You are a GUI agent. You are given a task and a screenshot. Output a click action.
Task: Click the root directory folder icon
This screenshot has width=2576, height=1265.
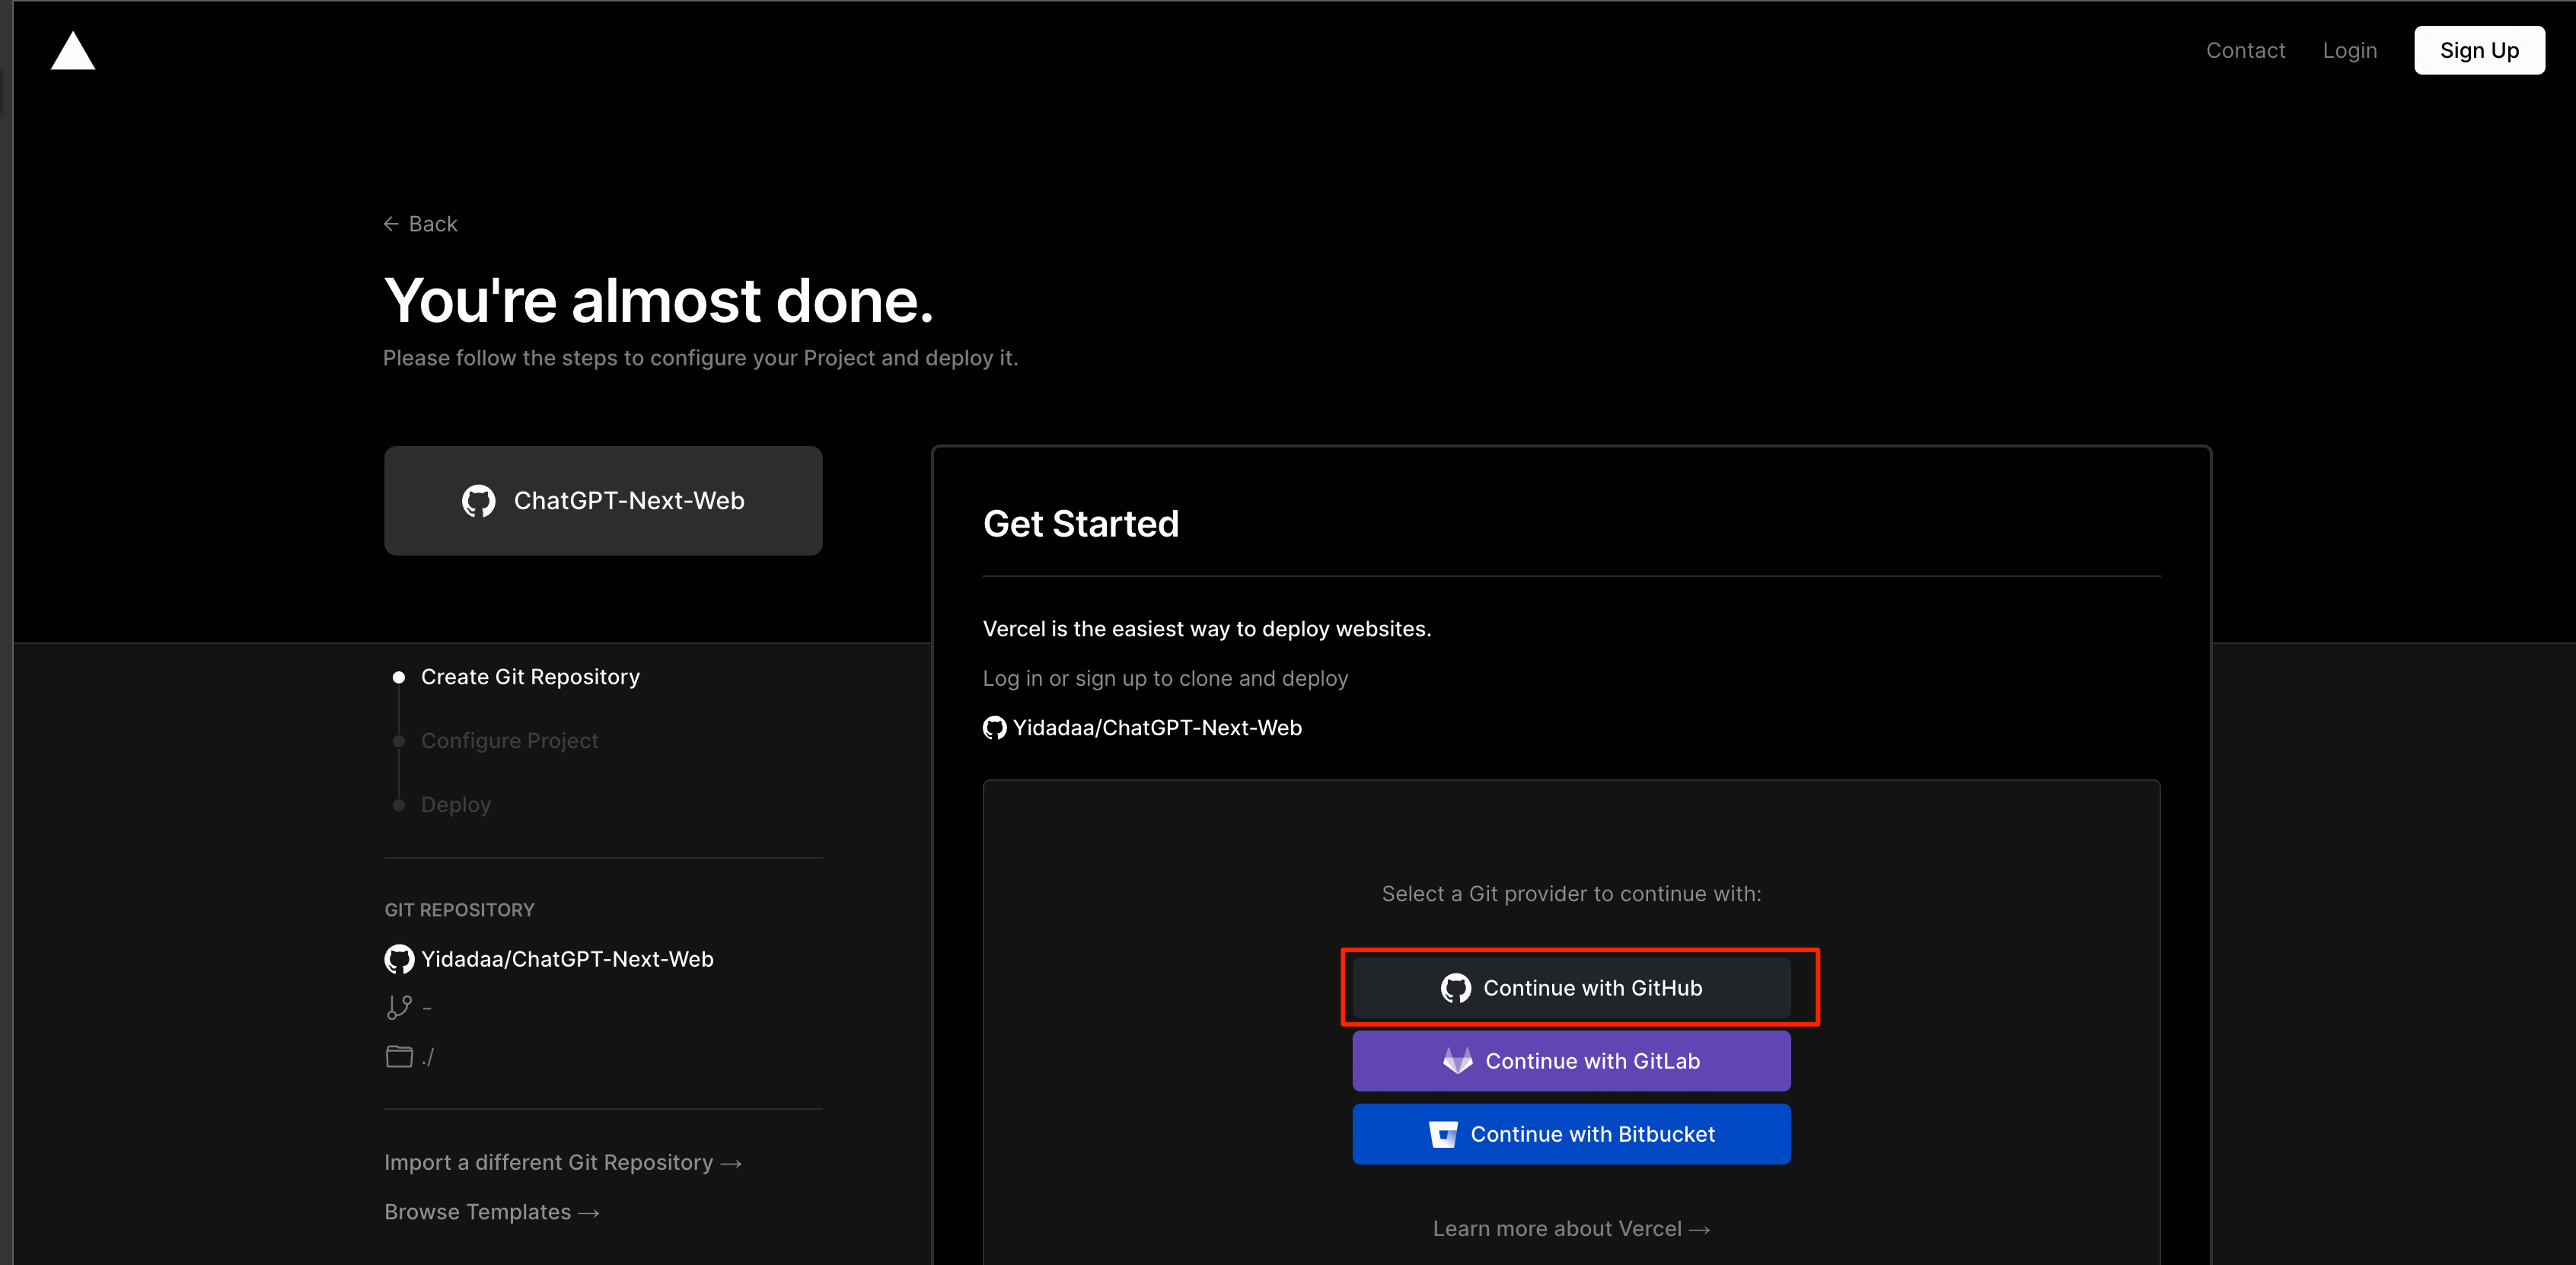pyautogui.click(x=399, y=1056)
